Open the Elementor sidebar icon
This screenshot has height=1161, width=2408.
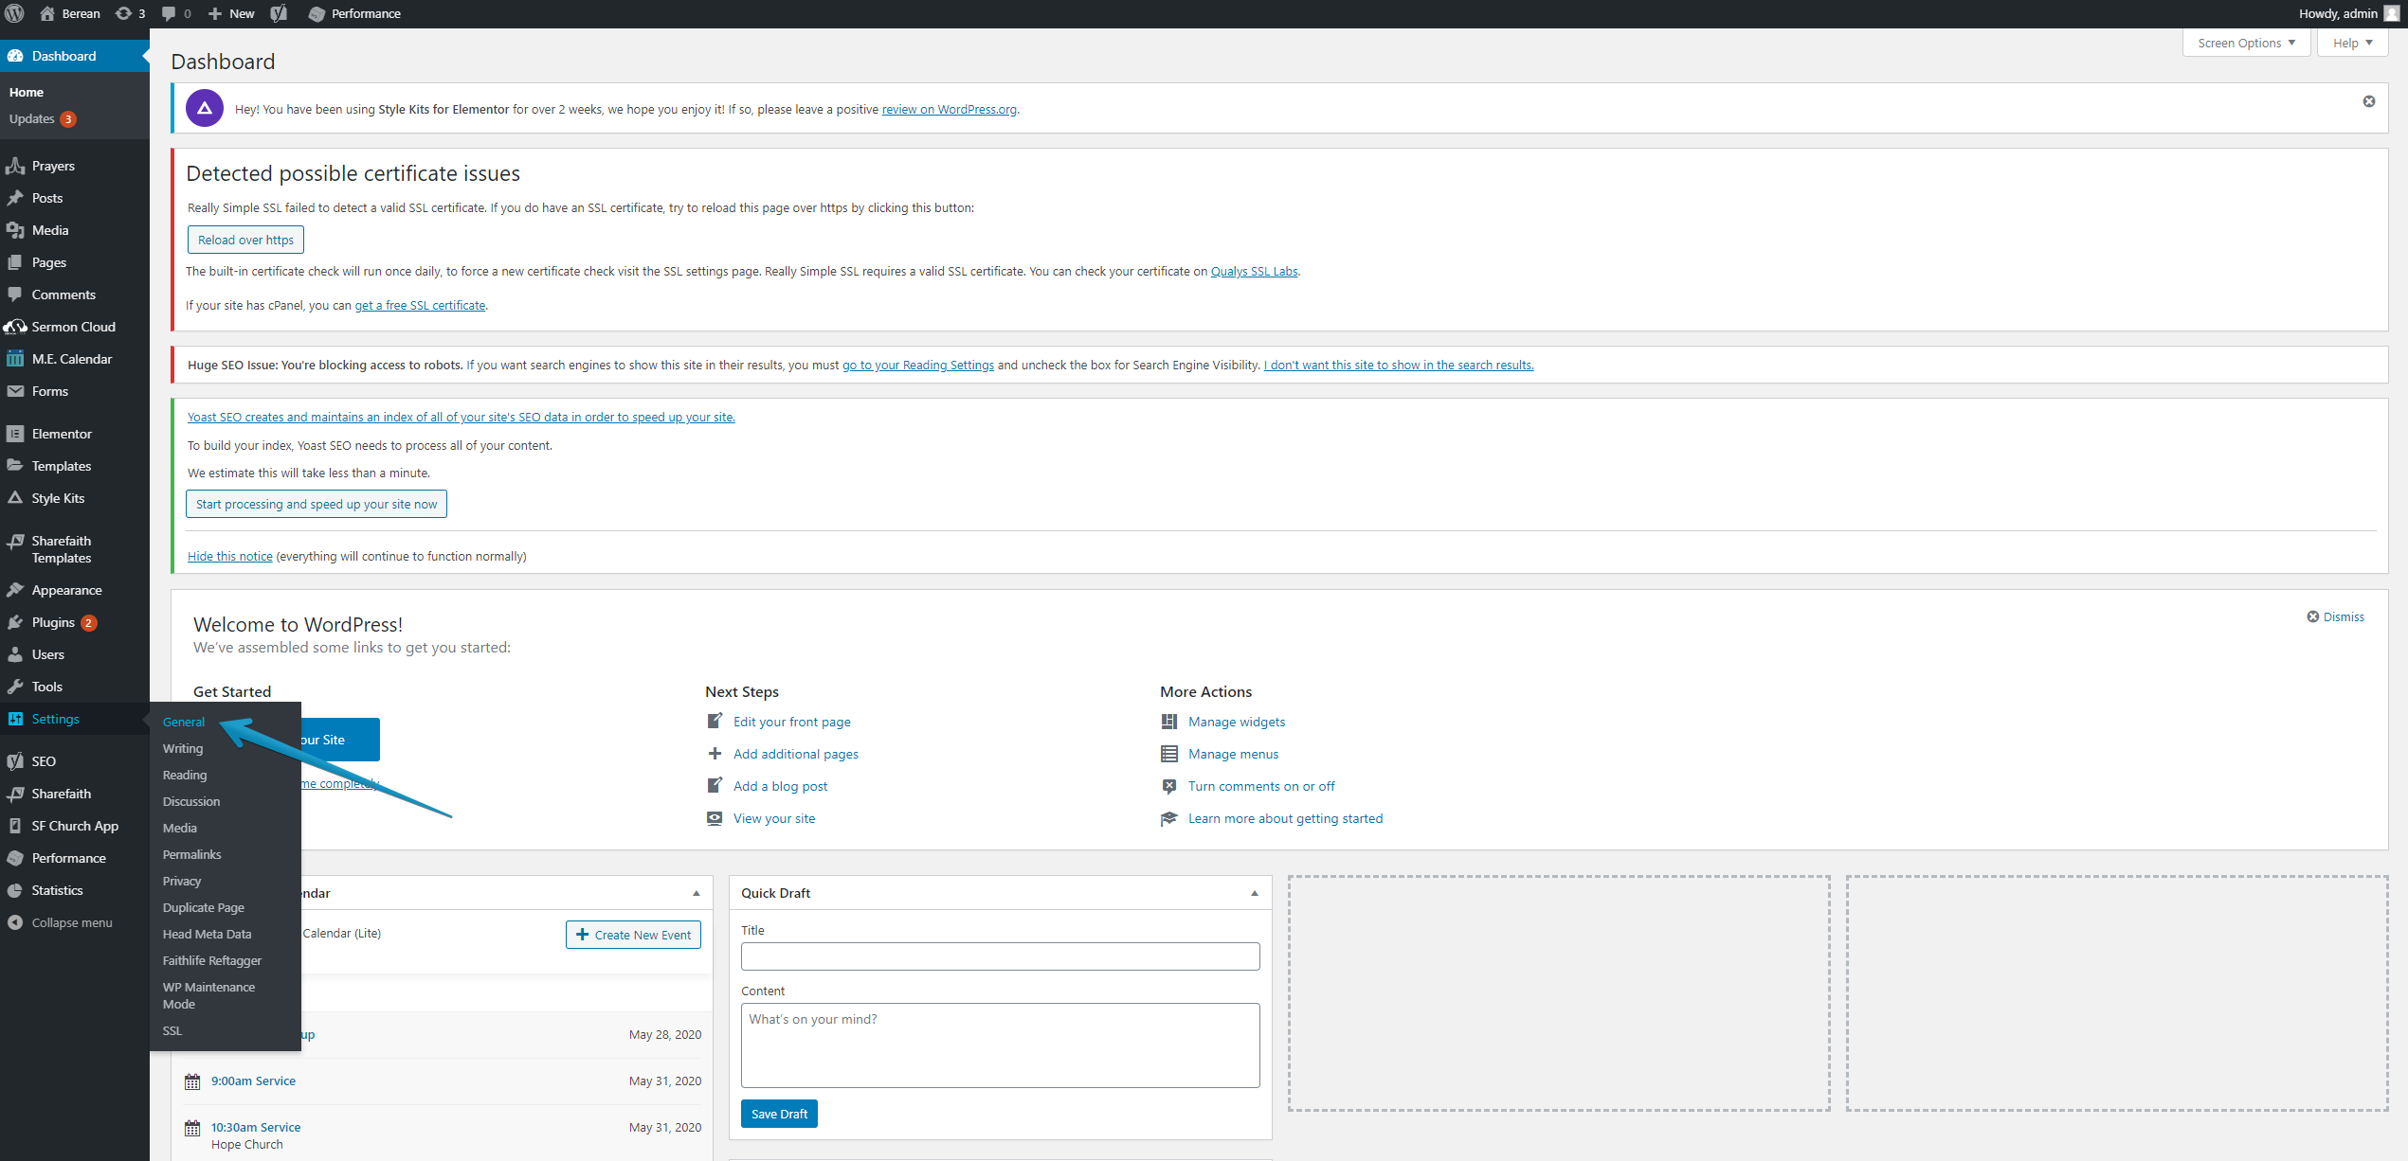(15, 434)
